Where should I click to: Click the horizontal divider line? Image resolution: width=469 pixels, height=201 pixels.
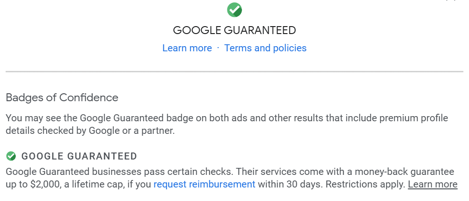click(x=234, y=72)
